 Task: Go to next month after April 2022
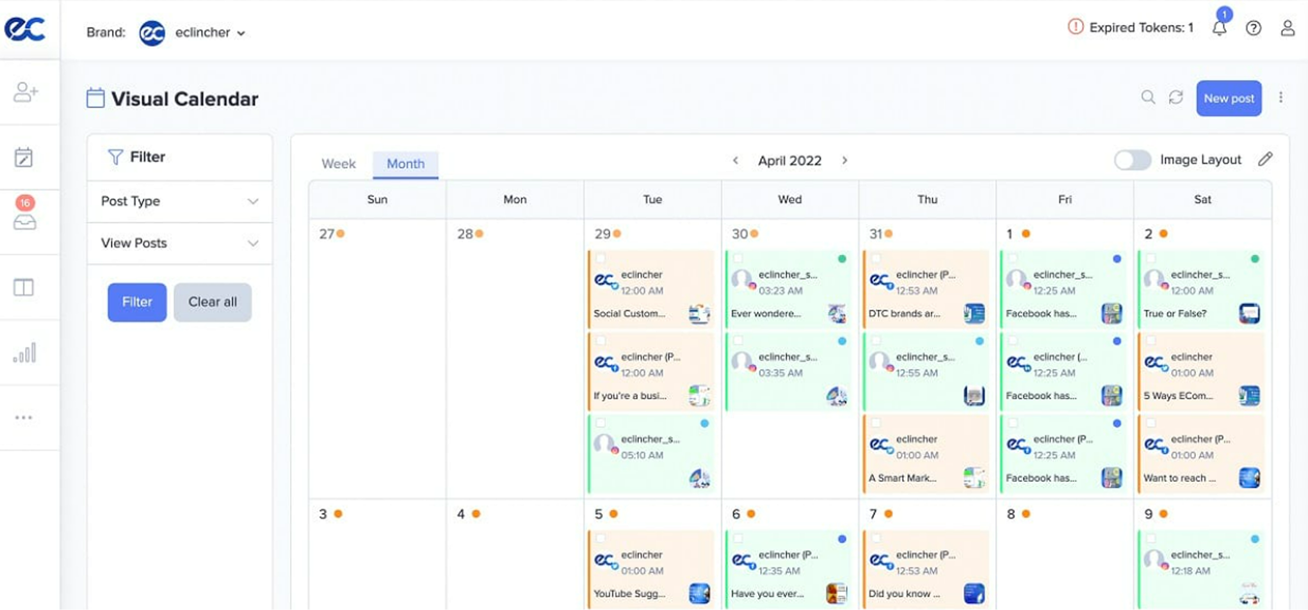click(x=844, y=161)
